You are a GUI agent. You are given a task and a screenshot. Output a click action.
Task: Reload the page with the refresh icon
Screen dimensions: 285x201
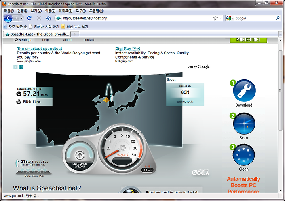(29, 18)
